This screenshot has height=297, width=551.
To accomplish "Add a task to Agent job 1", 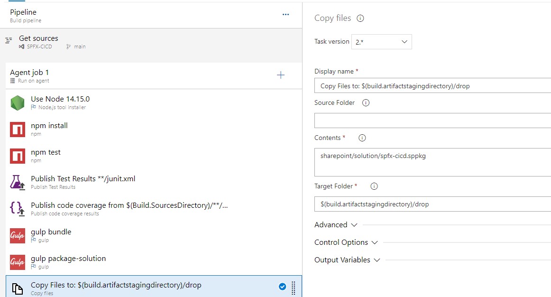I will pos(281,75).
